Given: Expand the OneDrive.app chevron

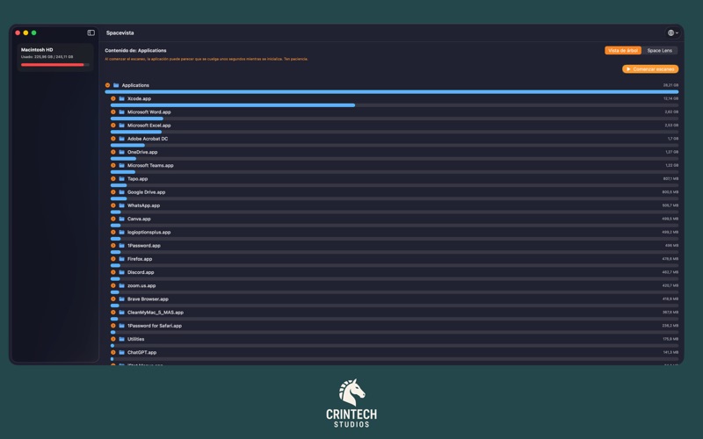Looking at the screenshot, I should (113, 152).
